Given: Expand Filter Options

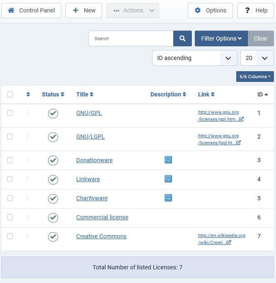Looking at the screenshot, I should pyautogui.click(x=221, y=38).
